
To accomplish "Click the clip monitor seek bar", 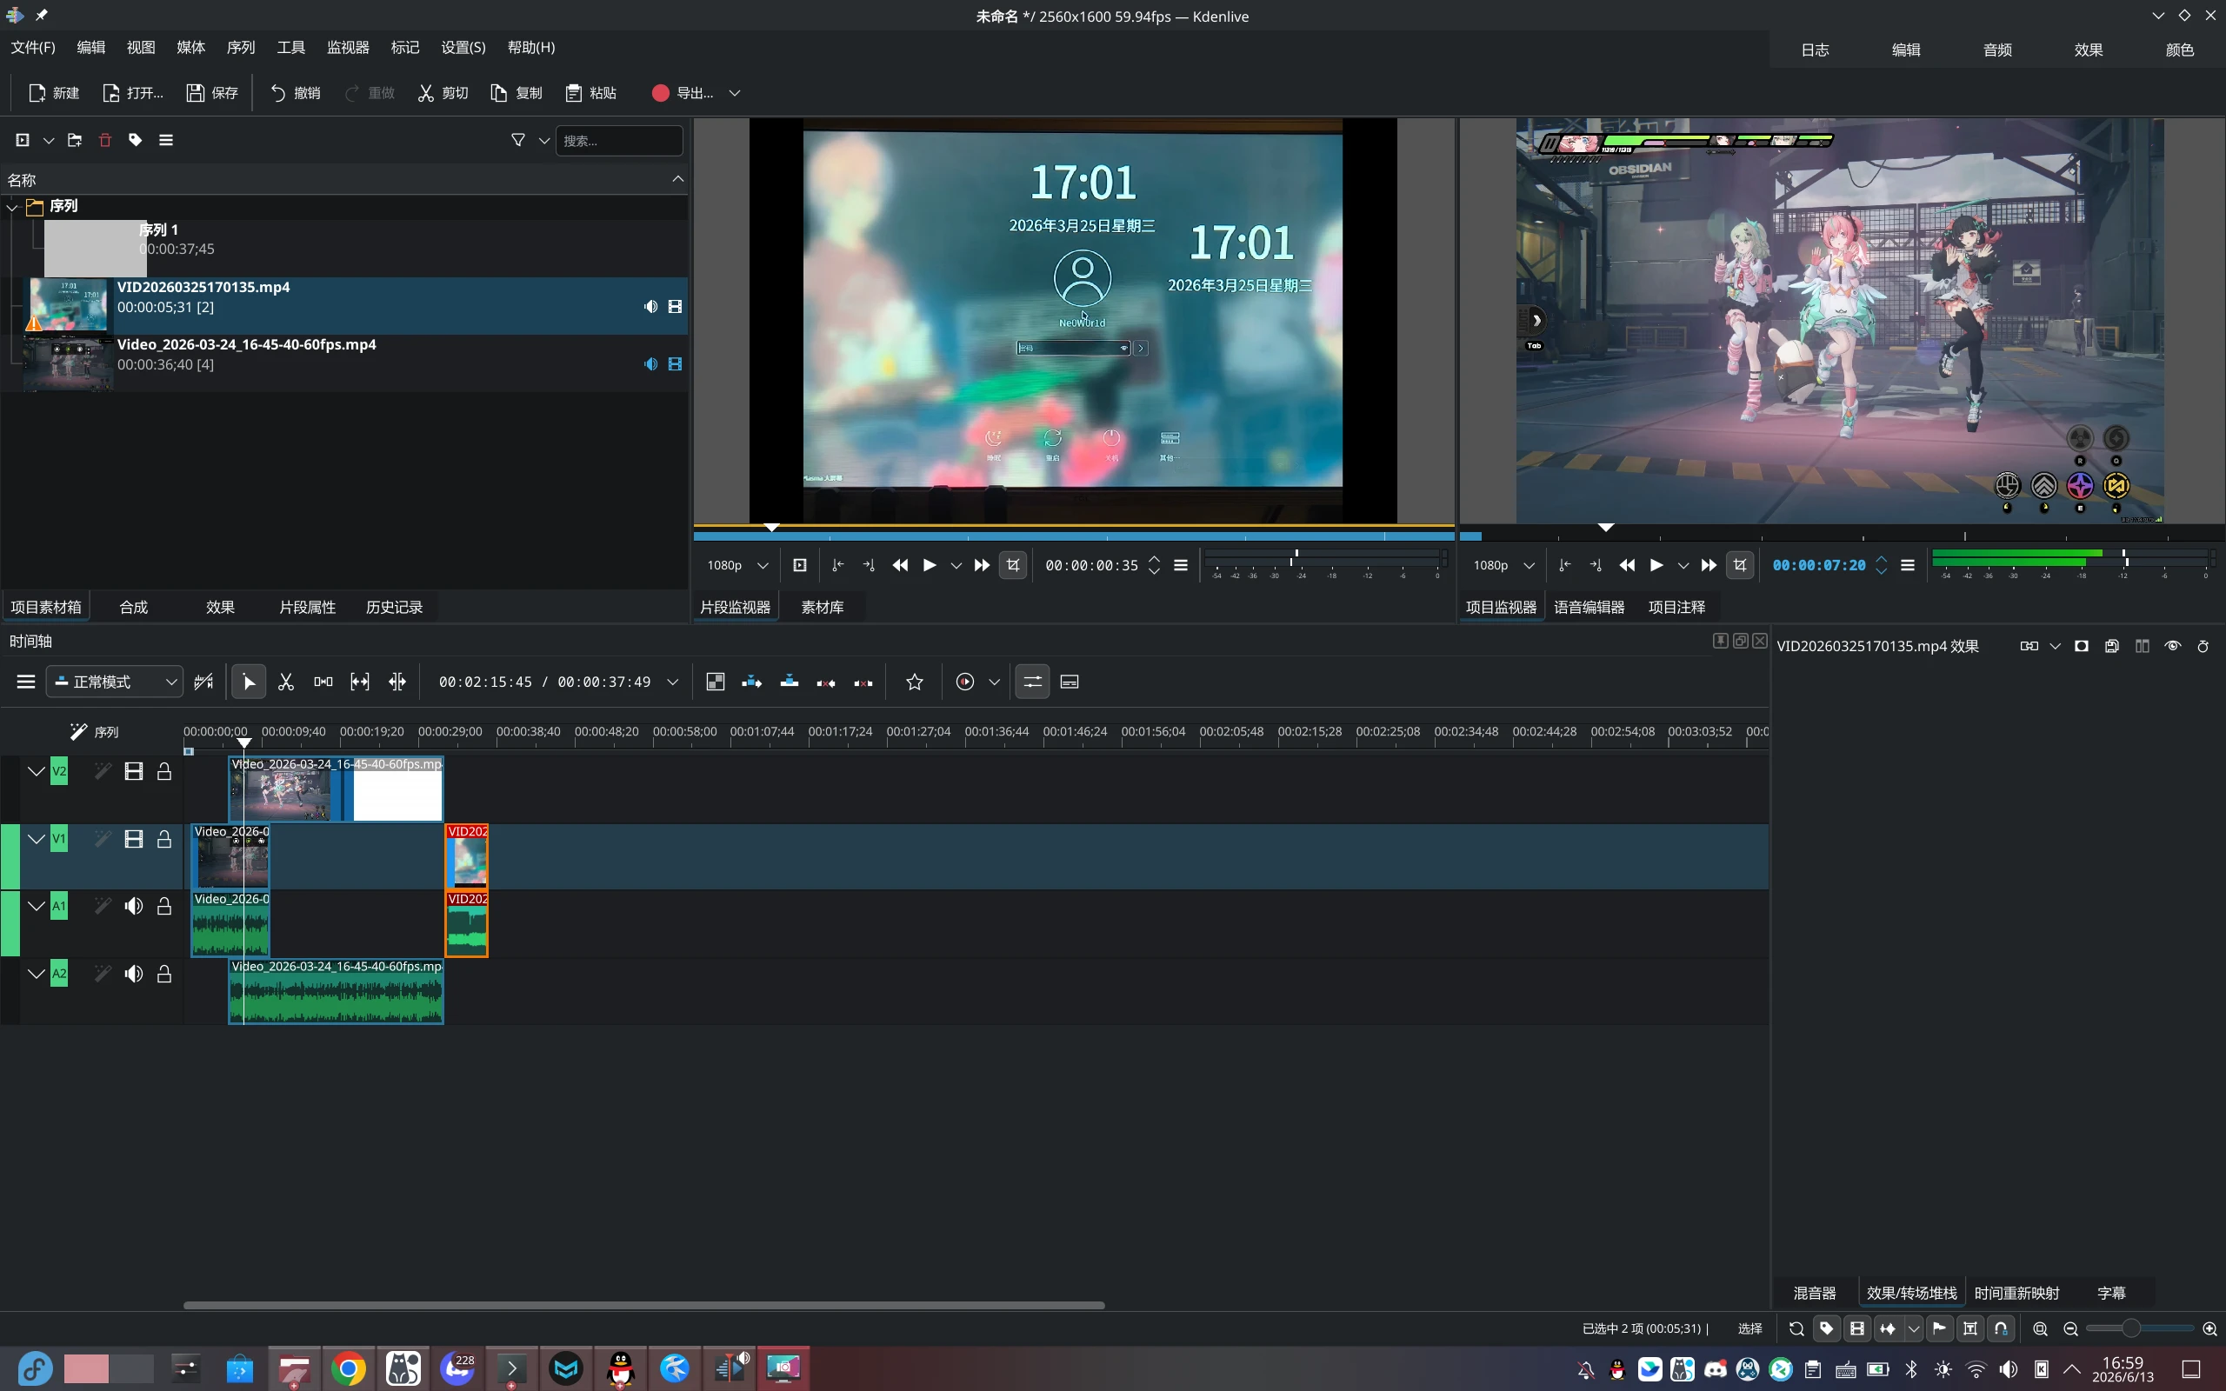I will [x=1074, y=533].
